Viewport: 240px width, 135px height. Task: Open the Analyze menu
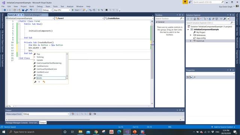(70, 6)
